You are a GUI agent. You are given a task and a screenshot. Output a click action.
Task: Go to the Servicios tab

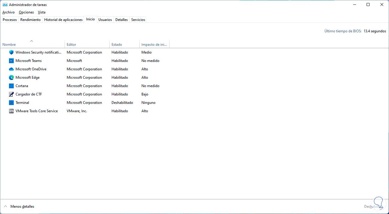coord(138,20)
